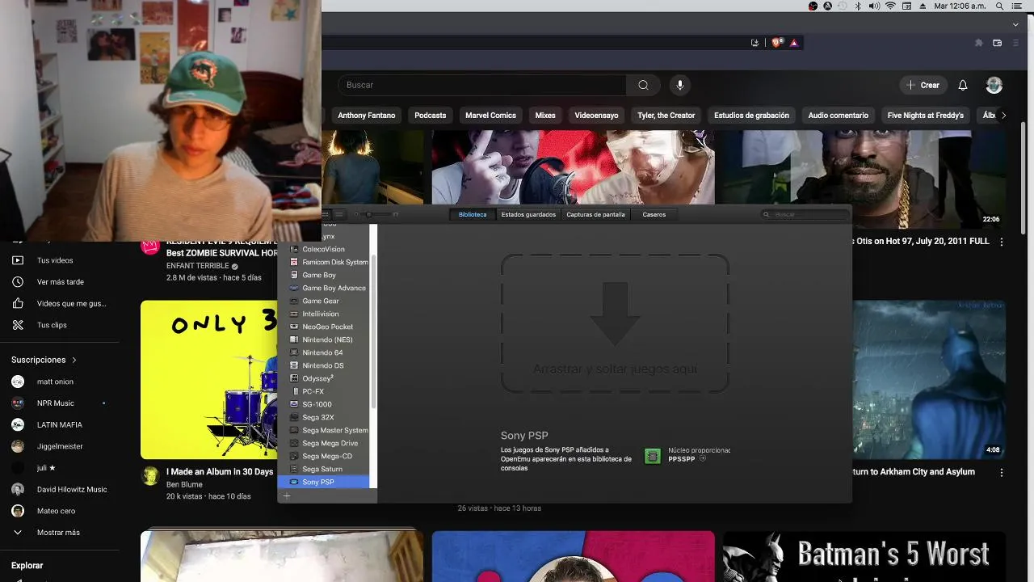Open the macOS Wi-Fi status menu
Viewport: 1034px width, 582px height.
click(x=891, y=6)
